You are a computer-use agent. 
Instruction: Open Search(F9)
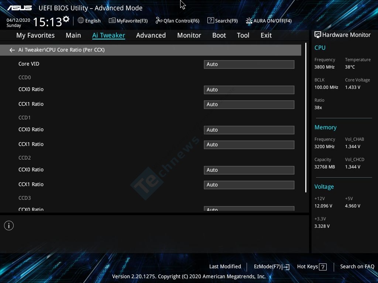(x=223, y=21)
